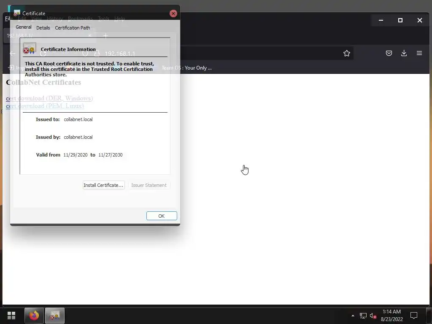The width and height of the screenshot is (432, 324).
Task: Open the network status tray icon
Action: coord(363,316)
